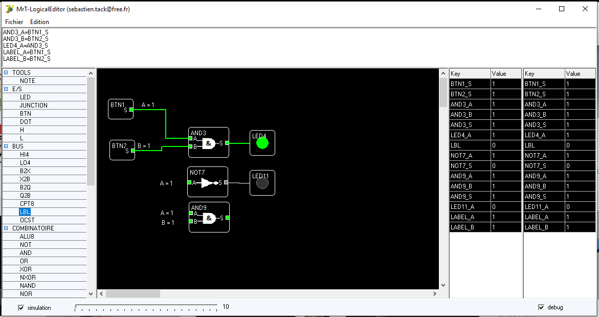
Task: Select the NAND component in list
Action: coord(28,286)
